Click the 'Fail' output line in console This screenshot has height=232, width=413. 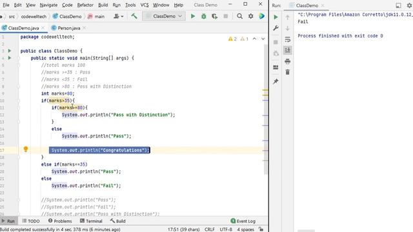click(x=303, y=22)
